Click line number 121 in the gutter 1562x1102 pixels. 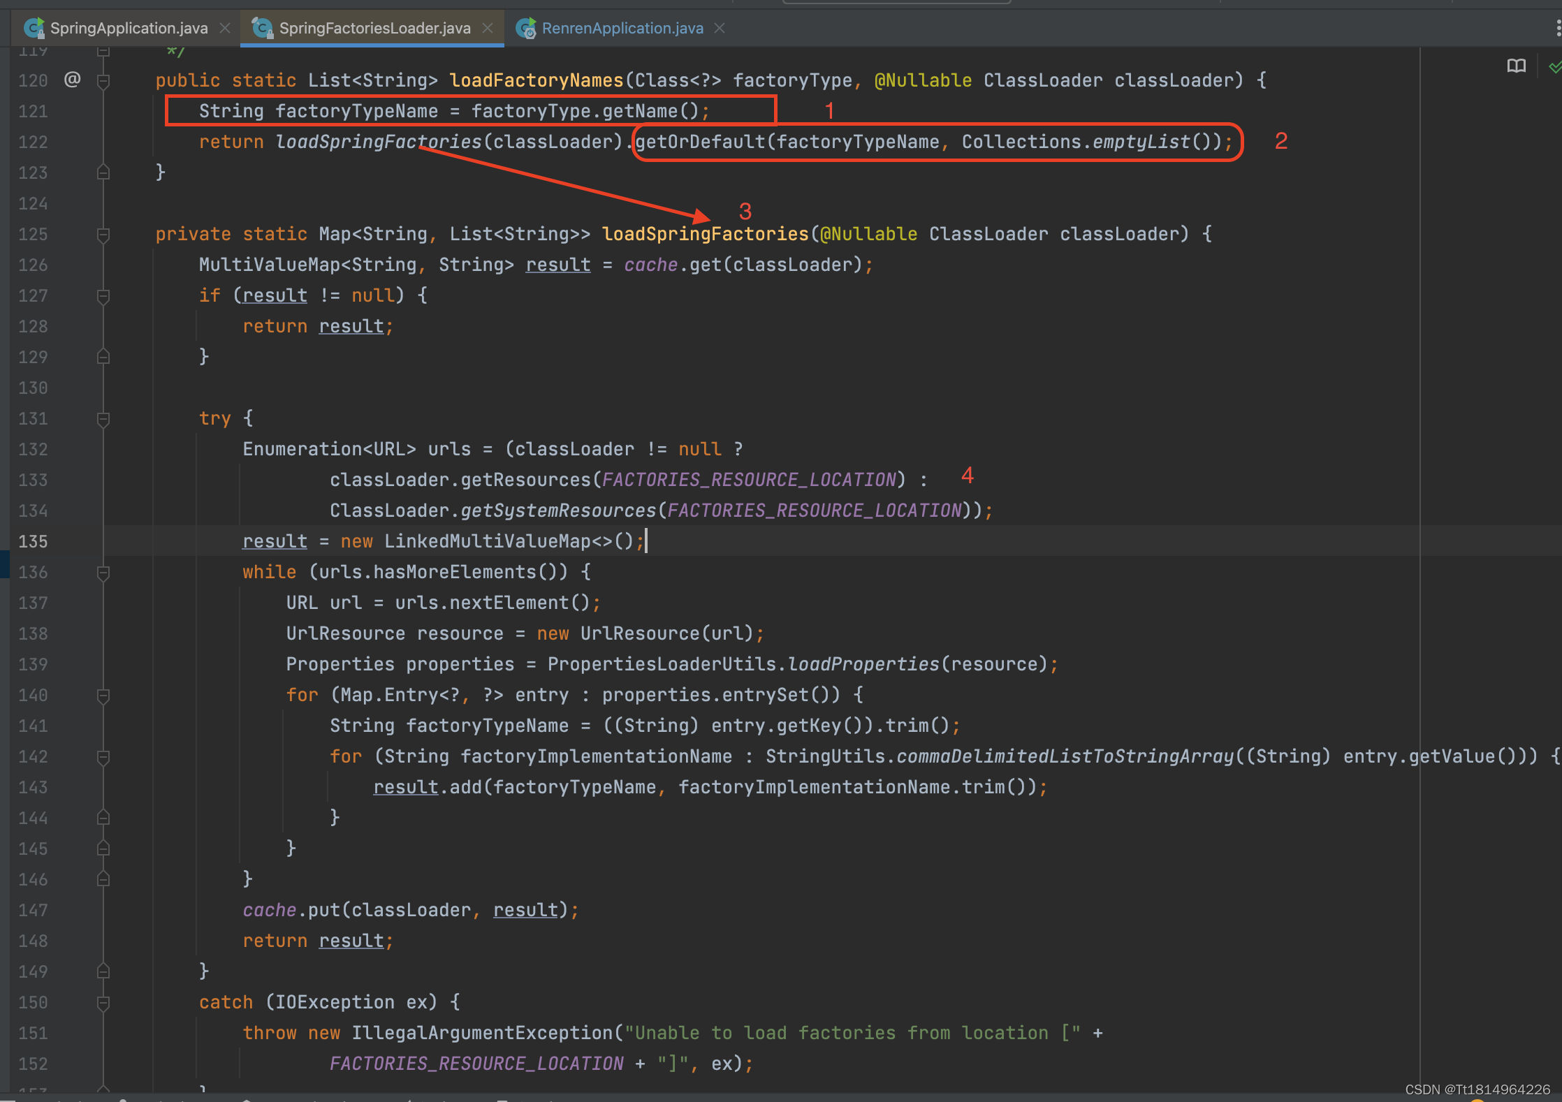33,111
